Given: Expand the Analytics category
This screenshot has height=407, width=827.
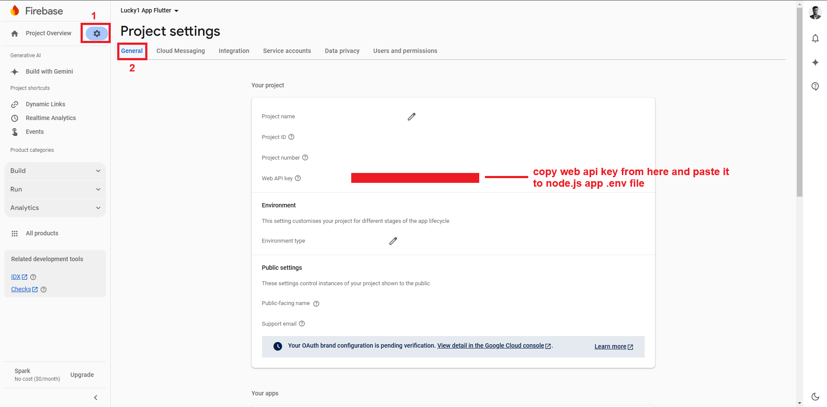Looking at the screenshot, I should coord(55,208).
